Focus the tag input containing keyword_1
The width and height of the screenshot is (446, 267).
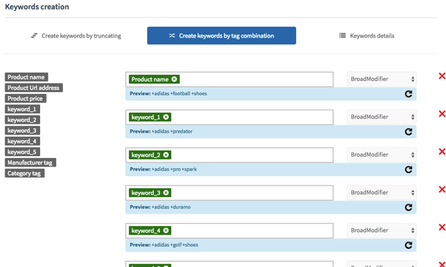click(x=229, y=117)
